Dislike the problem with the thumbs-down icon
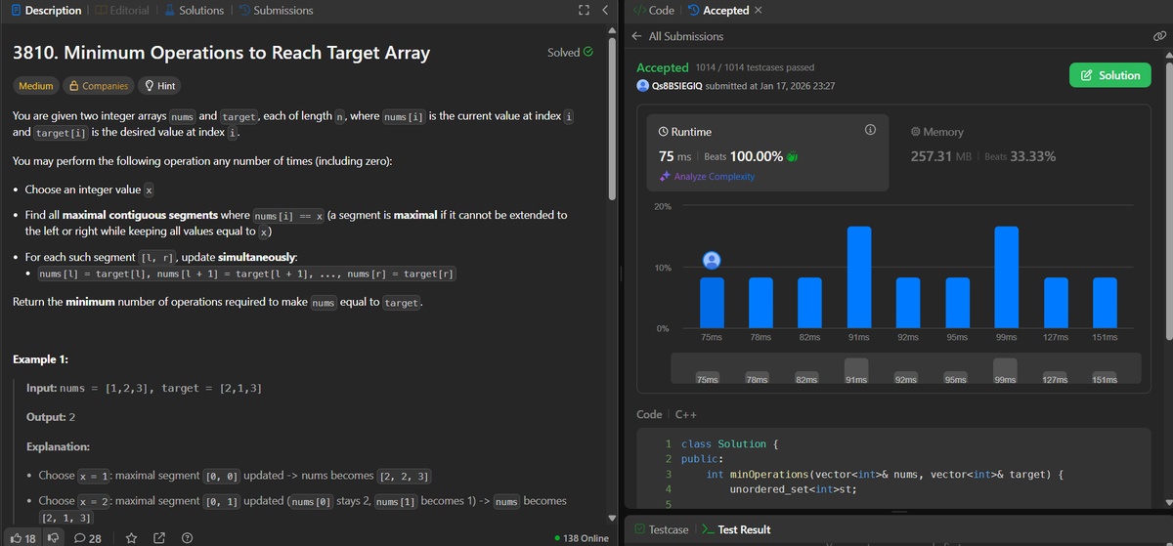Image resolution: width=1173 pixels, height=546 pixels. 55,537
